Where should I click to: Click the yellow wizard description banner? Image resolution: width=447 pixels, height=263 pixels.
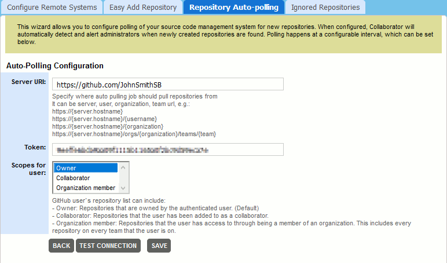[223, 34]
